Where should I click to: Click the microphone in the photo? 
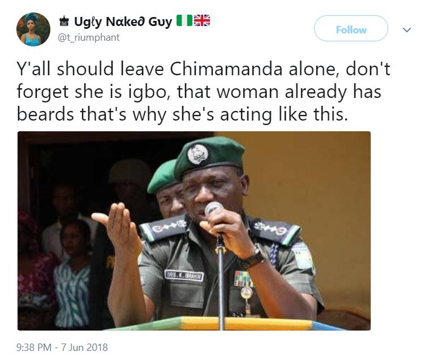click(214, 210)
